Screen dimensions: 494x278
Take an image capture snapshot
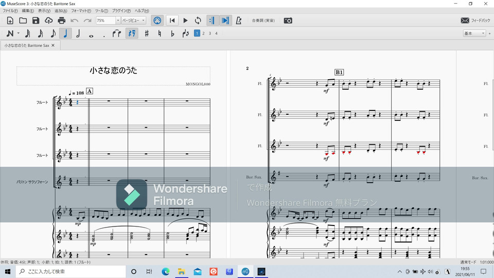pyautogui.click(x=288, y=21)
